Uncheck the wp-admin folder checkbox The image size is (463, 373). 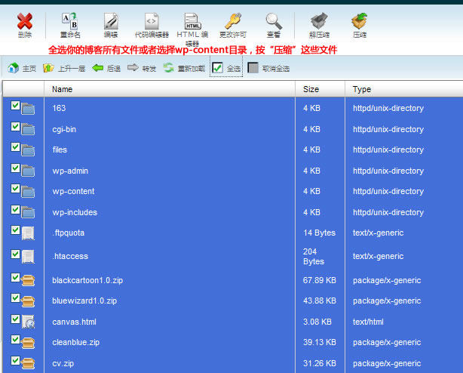click(x=15, y=168)
